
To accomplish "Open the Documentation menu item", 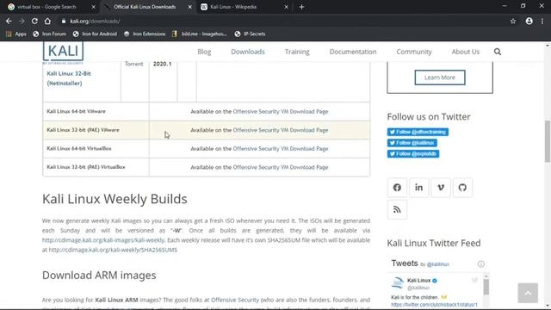I will click(353, 52).
